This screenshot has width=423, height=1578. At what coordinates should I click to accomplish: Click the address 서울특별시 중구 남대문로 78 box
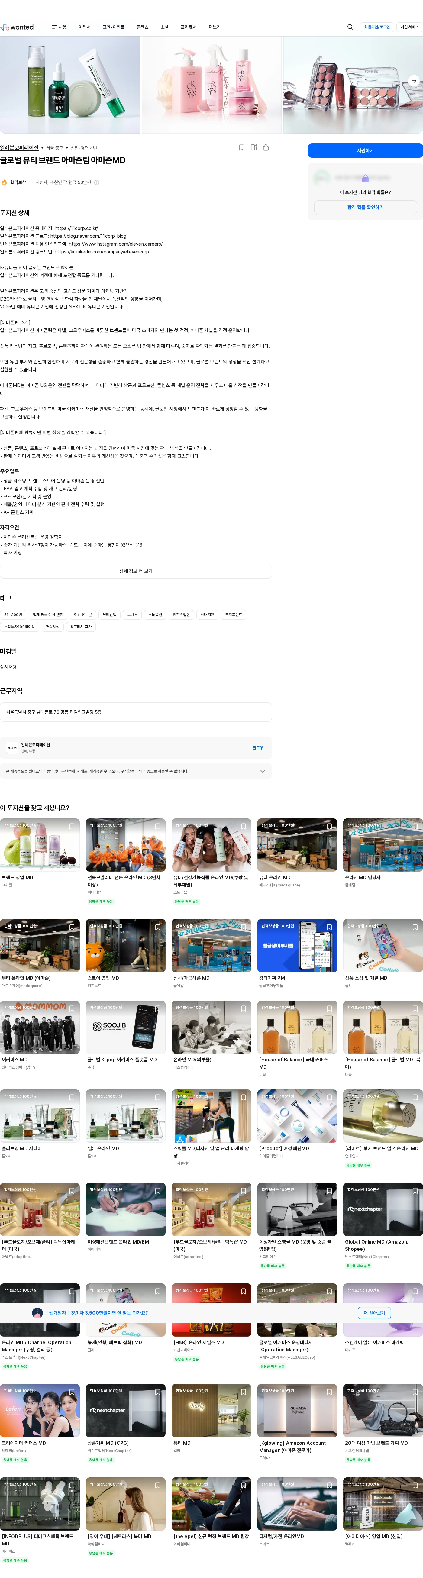[x=135, y=712]
